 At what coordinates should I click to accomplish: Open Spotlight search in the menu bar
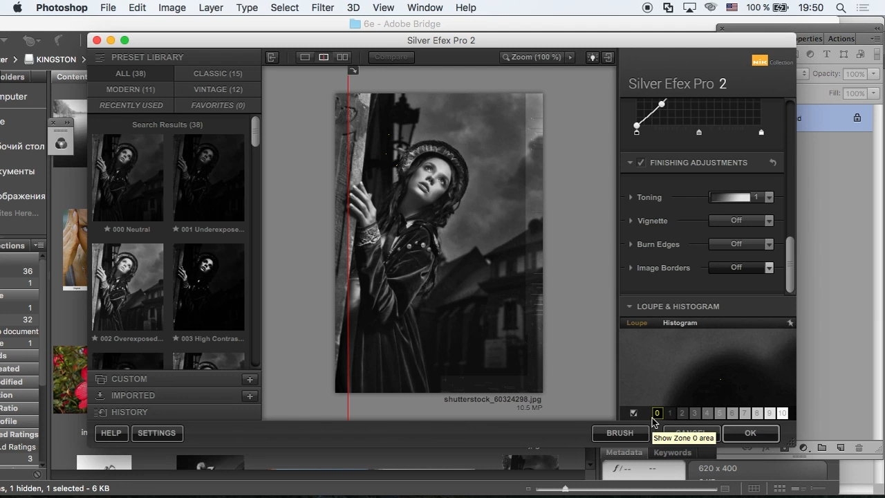(x=841, y=8)
